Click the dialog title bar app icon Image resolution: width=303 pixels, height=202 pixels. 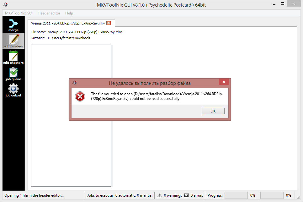(x=75, y=83)
